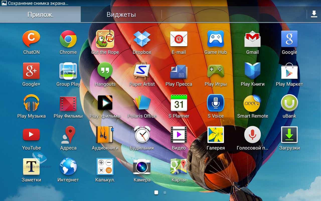Switch to the Виджеты tab
The width and height of the screenshot is (321, 201).
point(121,14)
